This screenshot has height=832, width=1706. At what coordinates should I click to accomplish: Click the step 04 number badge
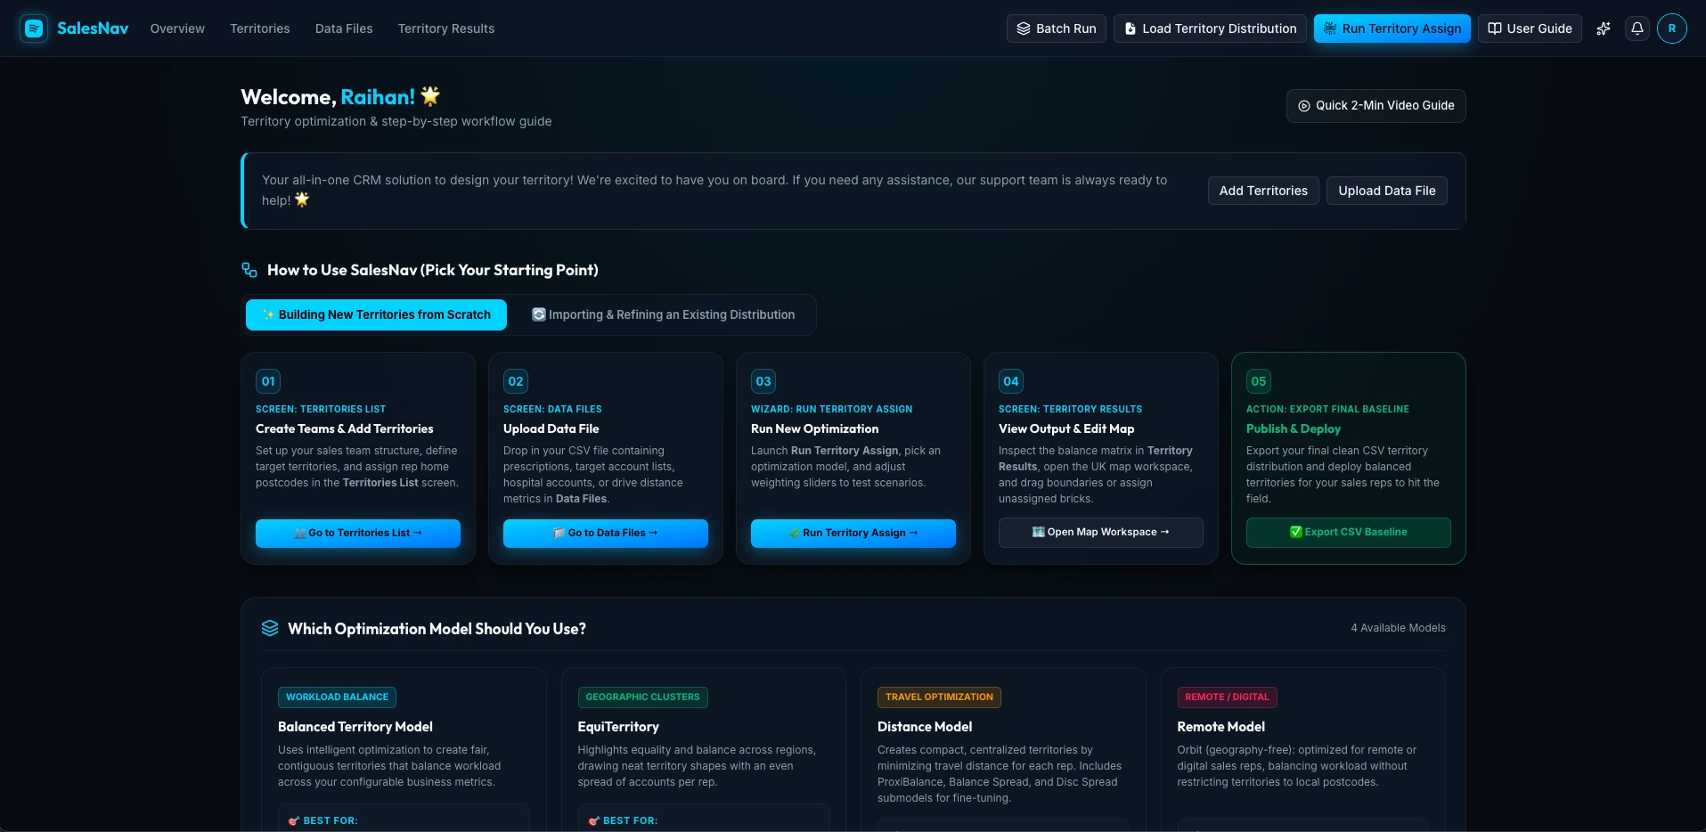pos(1011,381)
